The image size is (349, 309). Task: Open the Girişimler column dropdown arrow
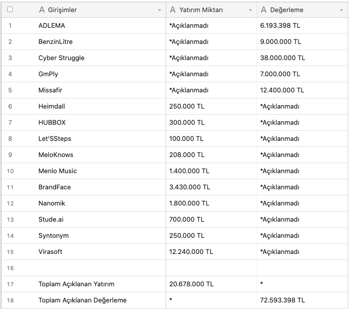pos(160,10)
